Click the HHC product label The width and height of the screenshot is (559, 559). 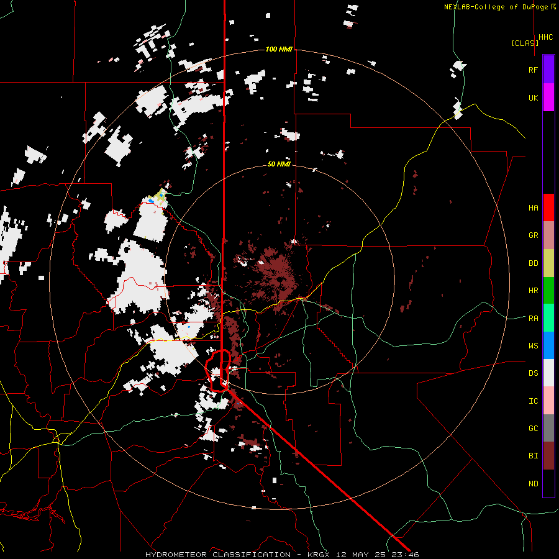(x=546, y=37)
